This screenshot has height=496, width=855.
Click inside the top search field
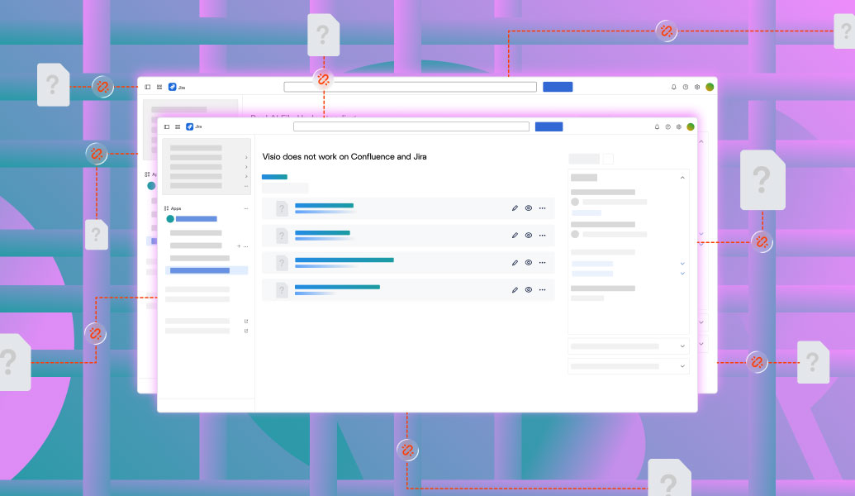coord(411,126)
